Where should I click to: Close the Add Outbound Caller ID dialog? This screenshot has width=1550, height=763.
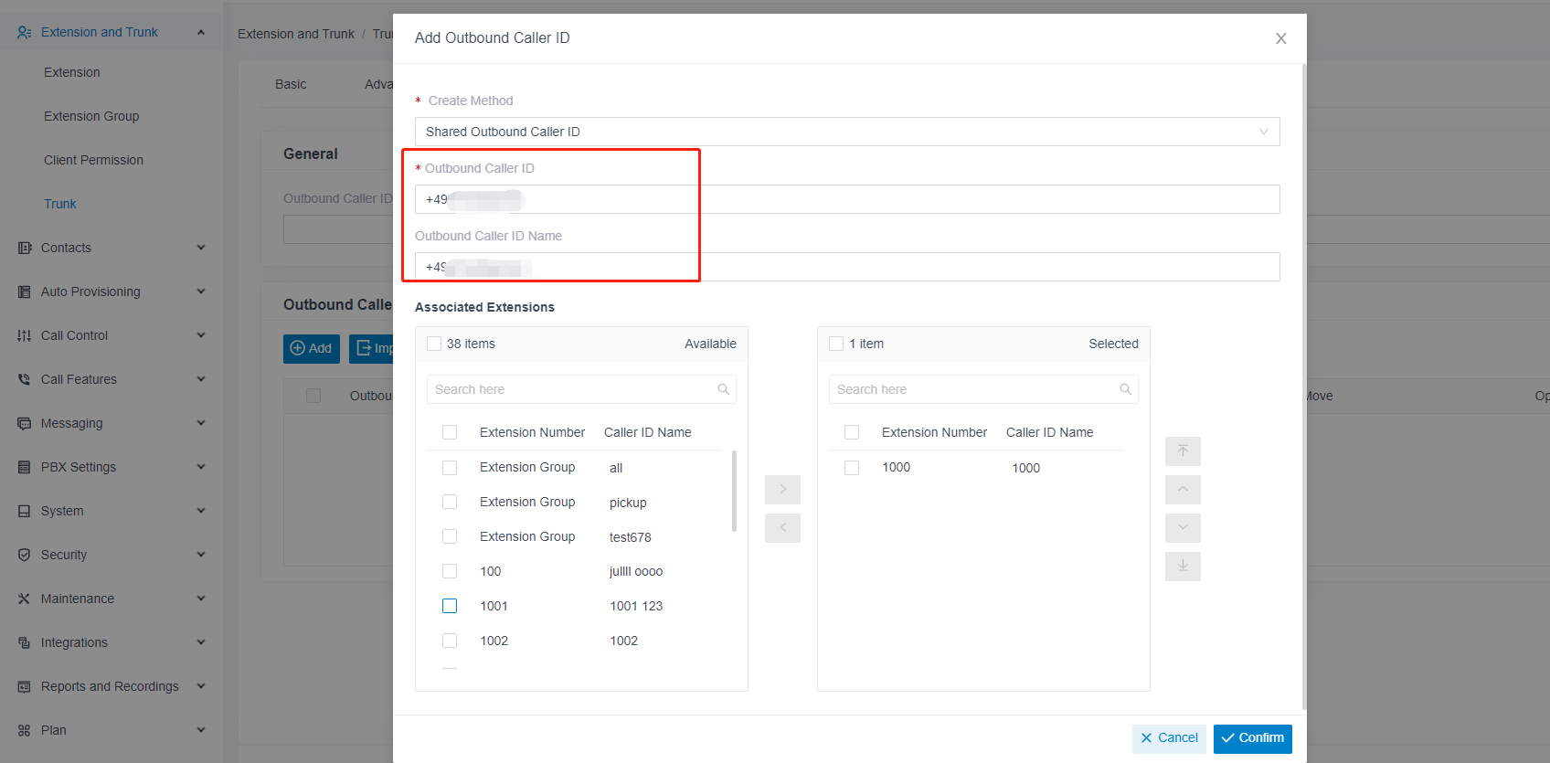(1280, 38)
